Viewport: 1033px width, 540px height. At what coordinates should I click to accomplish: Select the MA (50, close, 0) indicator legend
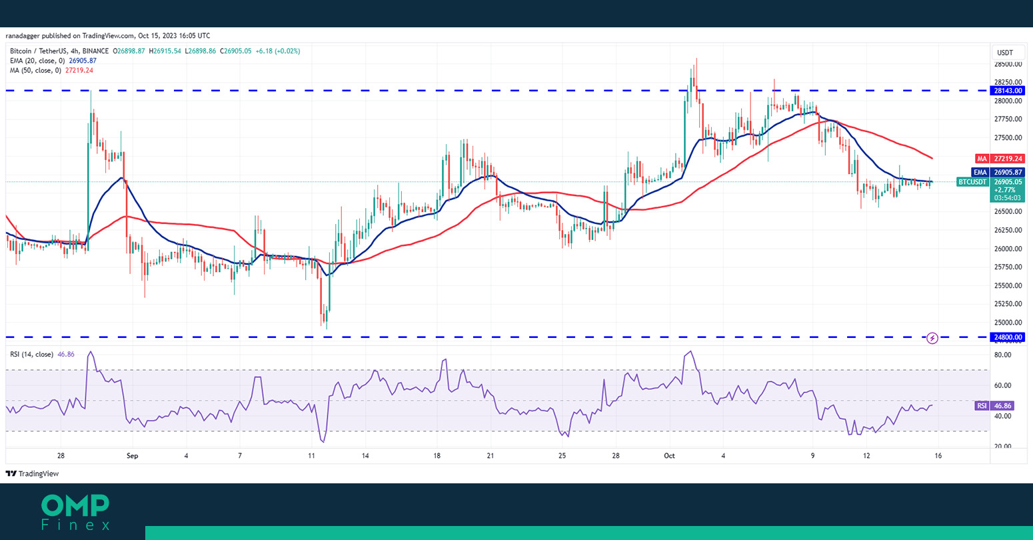[x=35, y=70]
